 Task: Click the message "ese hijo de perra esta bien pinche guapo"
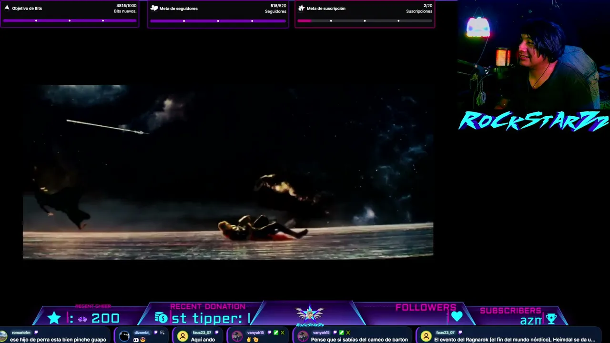click(x=58, y=340)
